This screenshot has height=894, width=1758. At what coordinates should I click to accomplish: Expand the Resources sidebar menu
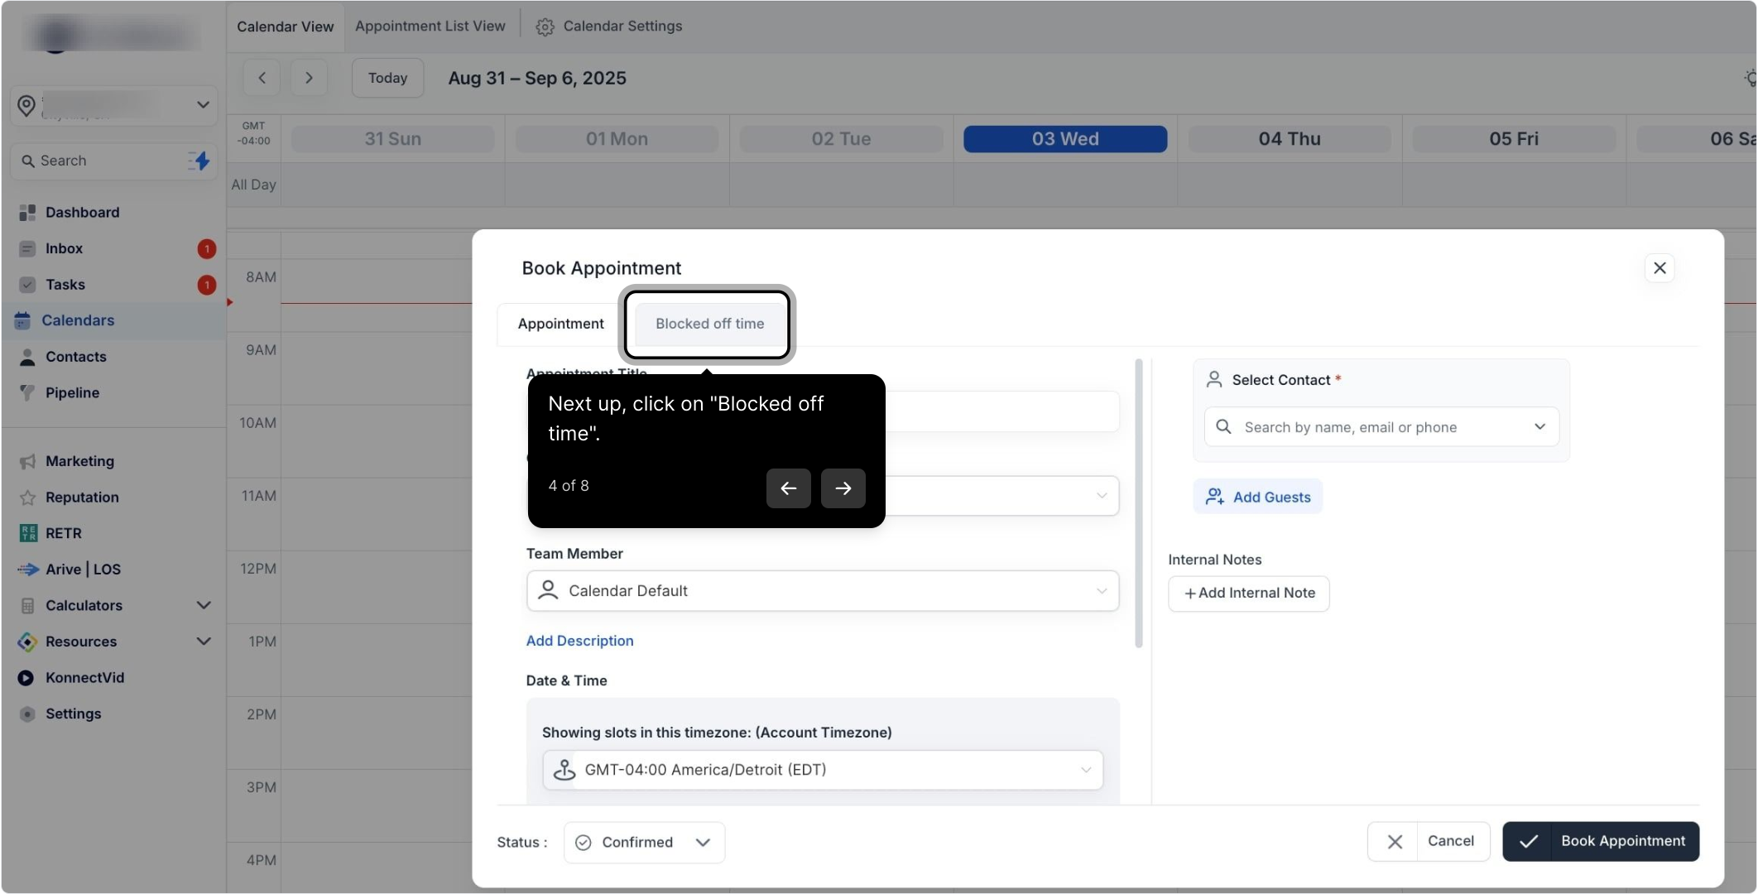[x=204, y=642]
